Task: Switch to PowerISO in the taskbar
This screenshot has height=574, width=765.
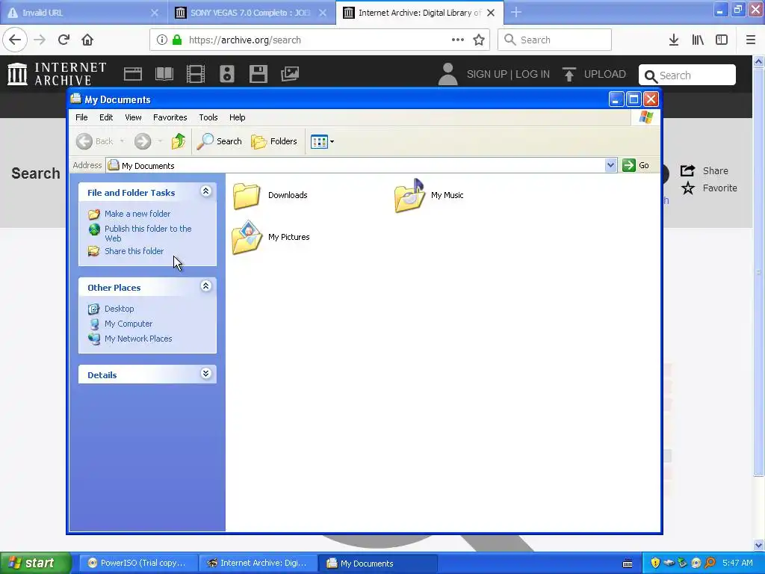Action: click(137, 564)
